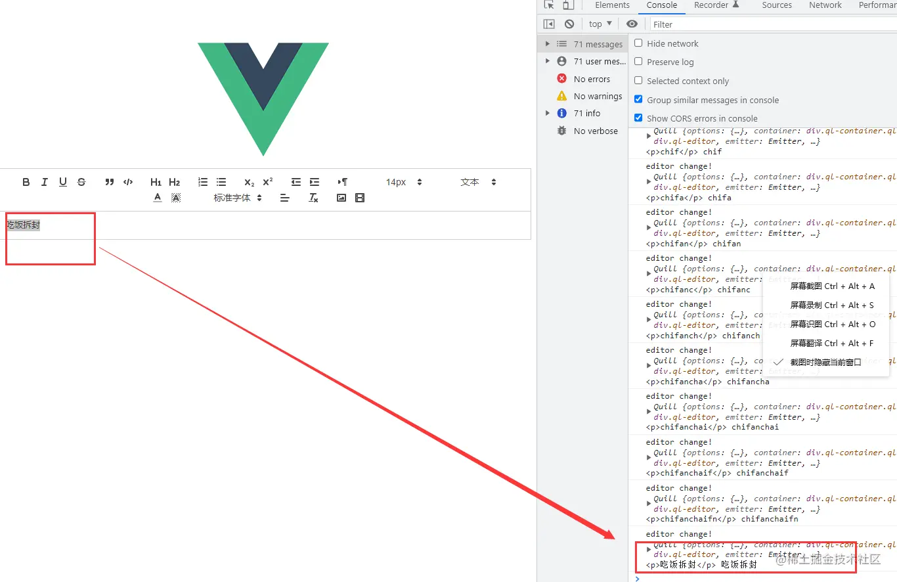Click the 吃饭拆封 text in editor
The width and height of the screenshot is (897, 582).
point(24,225)
